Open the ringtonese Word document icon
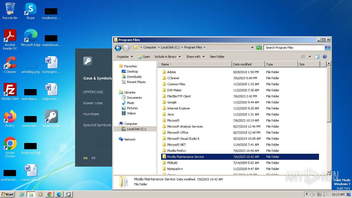 click(x=51, y=92)
